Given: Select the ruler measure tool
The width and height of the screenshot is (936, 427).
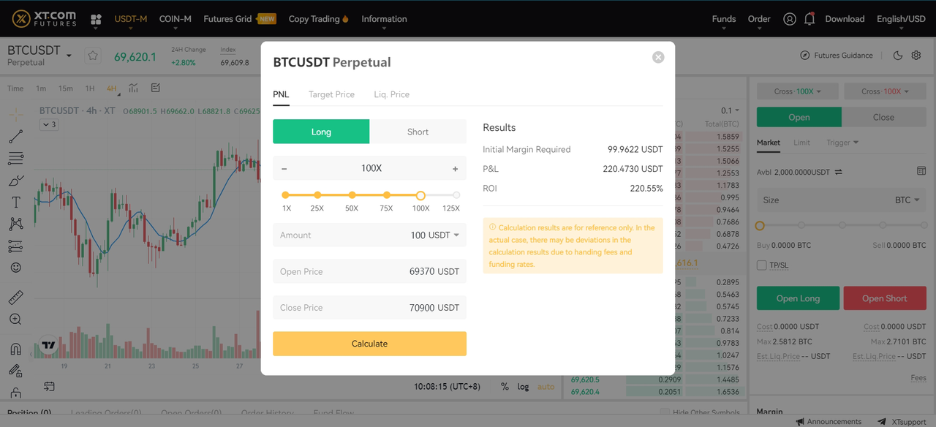Looking at the screenshot, I should click(x=15, y=298).
